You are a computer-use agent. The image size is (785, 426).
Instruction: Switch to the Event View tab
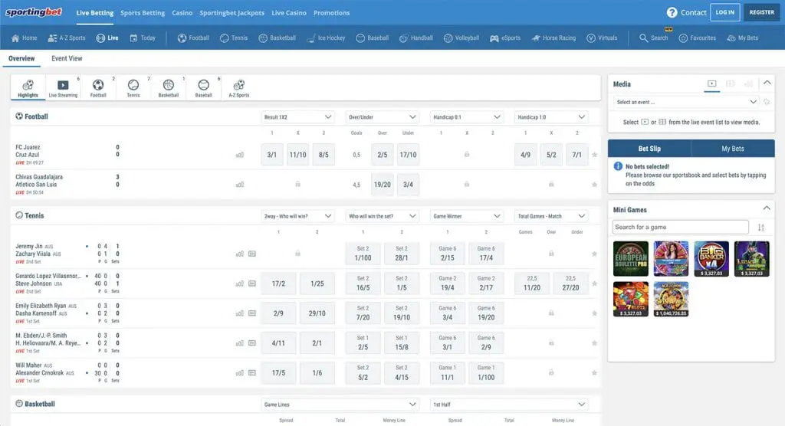point(67,58)
